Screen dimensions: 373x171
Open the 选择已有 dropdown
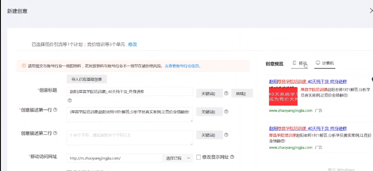pos(178,158)
